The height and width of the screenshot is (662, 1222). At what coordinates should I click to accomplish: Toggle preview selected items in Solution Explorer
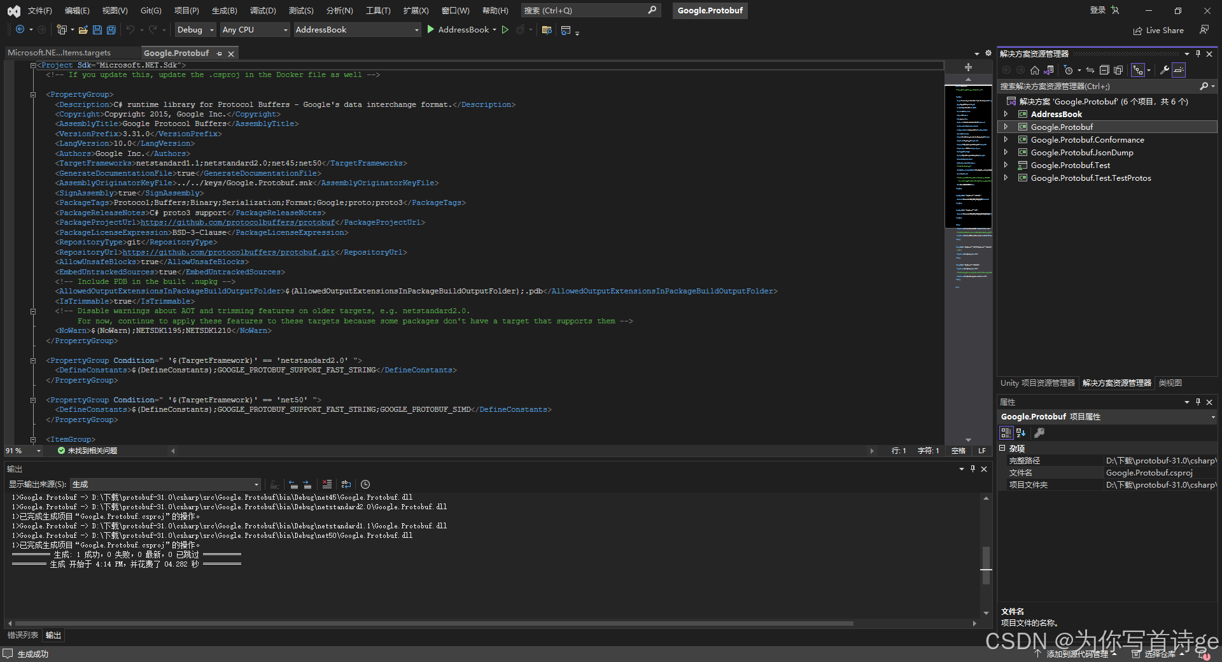(1179, 70)
